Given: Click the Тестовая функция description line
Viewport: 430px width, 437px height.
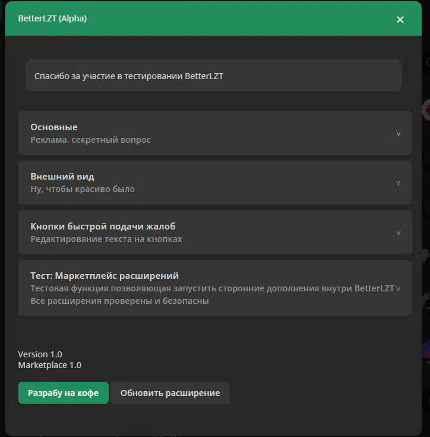Looking at the screenshot, I should [x=213, y=288].
